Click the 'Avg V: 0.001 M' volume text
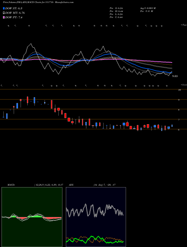The width and height of the screenshot is (187, 247). pos(148,8)
